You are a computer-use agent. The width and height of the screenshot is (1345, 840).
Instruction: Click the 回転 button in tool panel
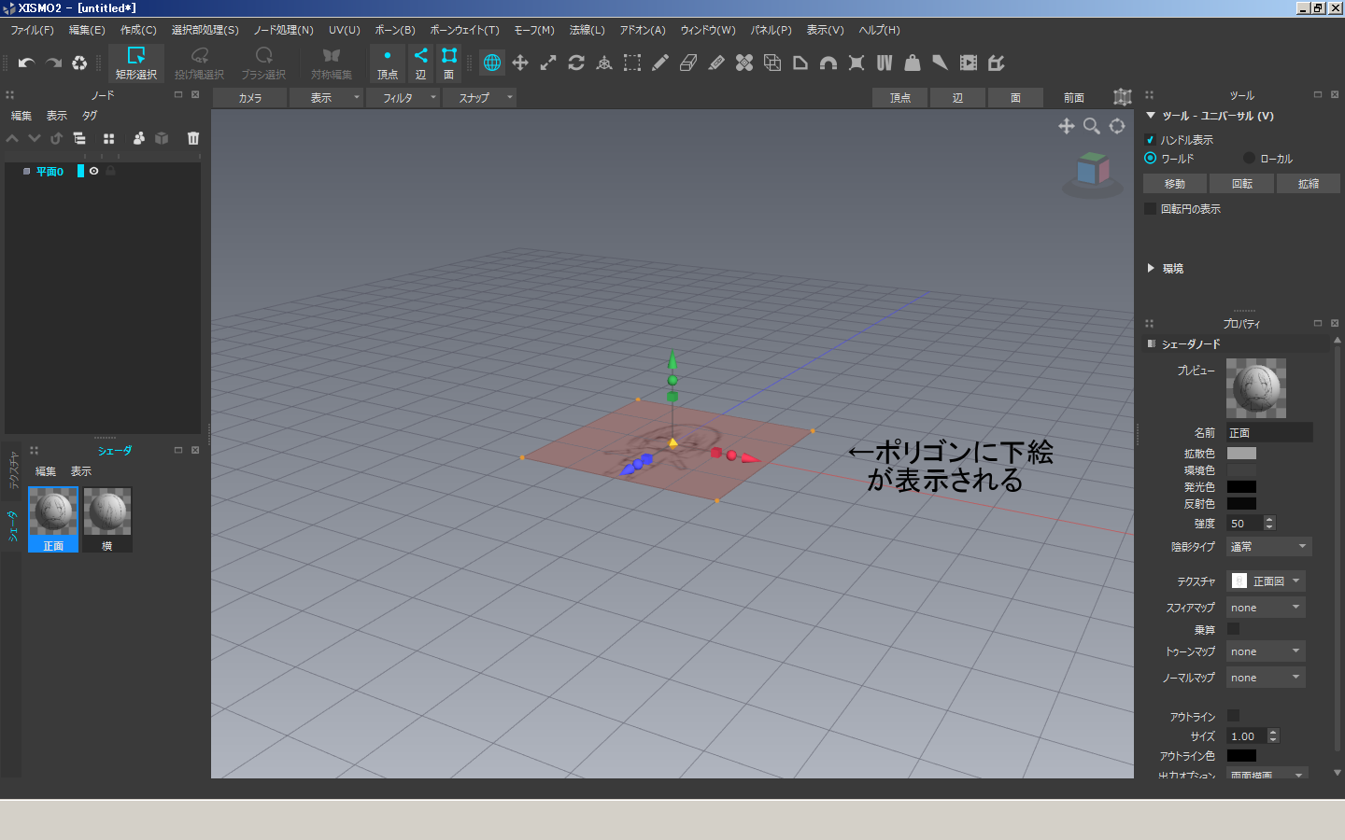pyautogui.click(x=1241, y=184)
